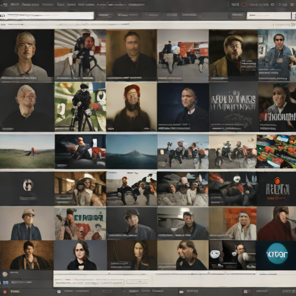Open man in dark jacket on blue backdrop
The width and height of the screenshot is (296, 296).
click(183, 107)
